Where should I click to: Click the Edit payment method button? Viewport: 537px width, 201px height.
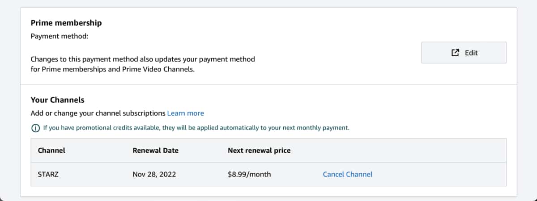(464, 53)
